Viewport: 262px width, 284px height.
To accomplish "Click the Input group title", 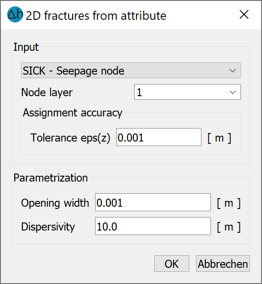I will click(x=26, y=47).
